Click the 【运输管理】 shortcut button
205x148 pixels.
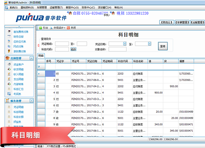coord(198,22)
